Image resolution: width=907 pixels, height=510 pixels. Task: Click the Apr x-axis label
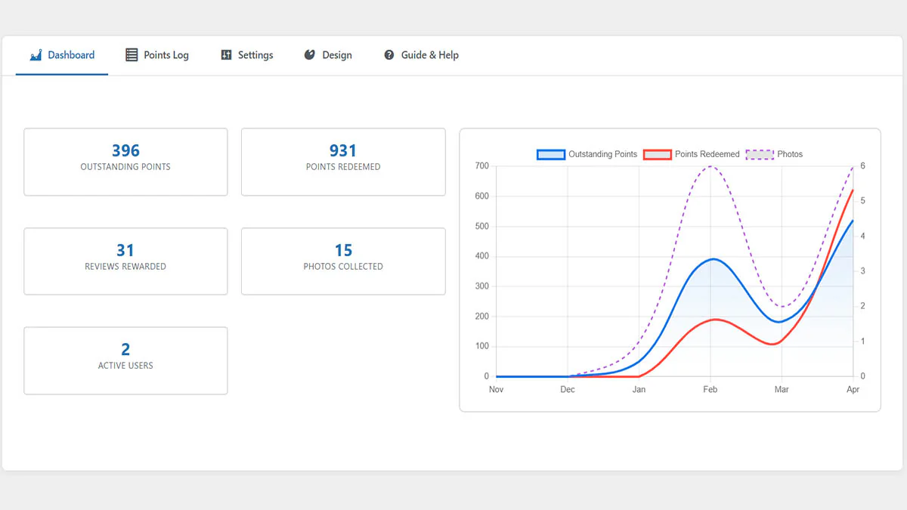[853, 390]
